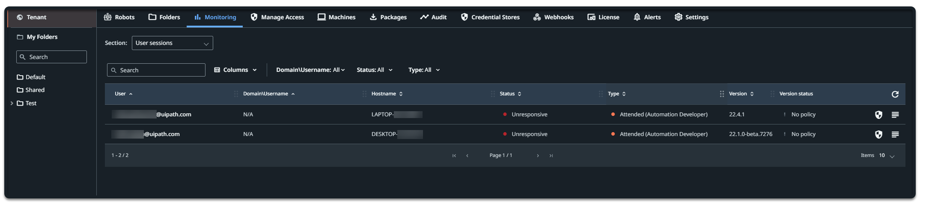Sort by Hostname column
Image resolution: width=929 pixels, height=213 pixels.
pos(387,94)
